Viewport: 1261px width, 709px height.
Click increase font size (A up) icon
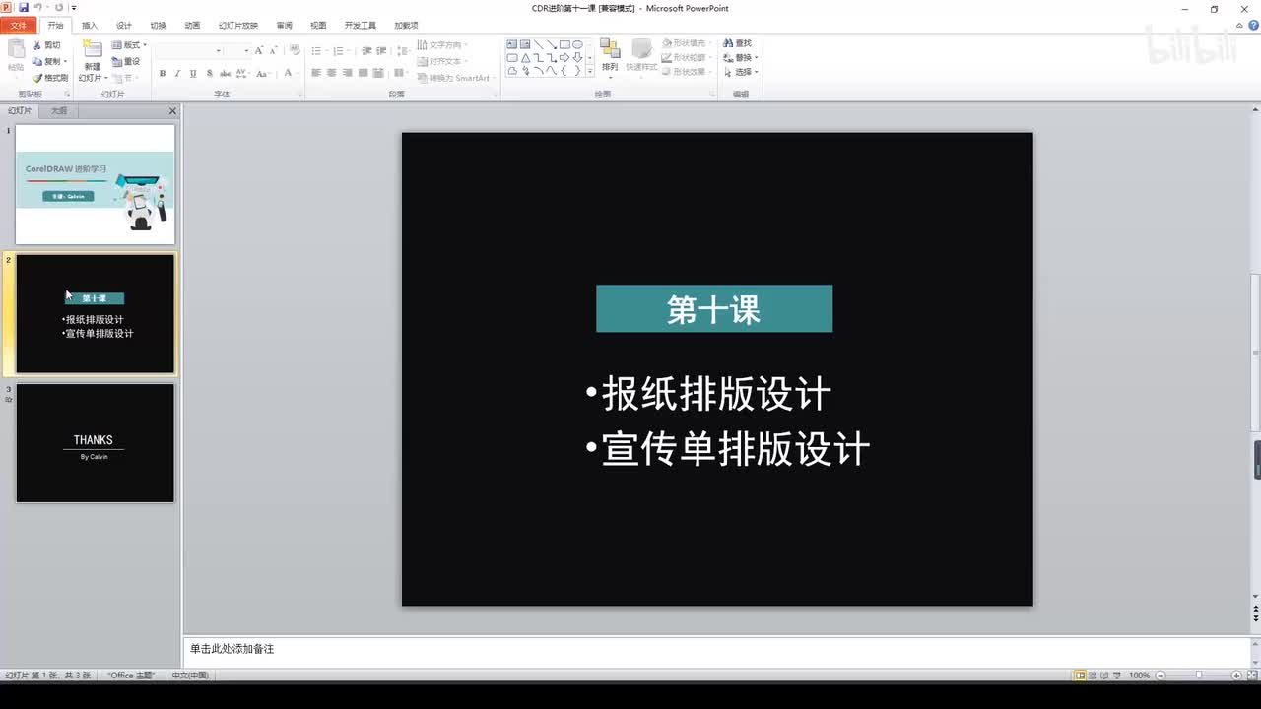point(259,50)
